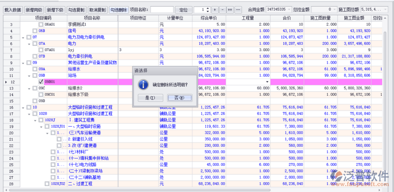Cancel deletion with 否(N) button

pyautogui.click(x=180, y=98)
